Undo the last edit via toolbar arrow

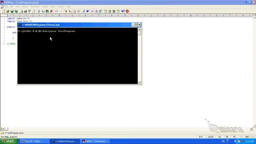[56, 11]
